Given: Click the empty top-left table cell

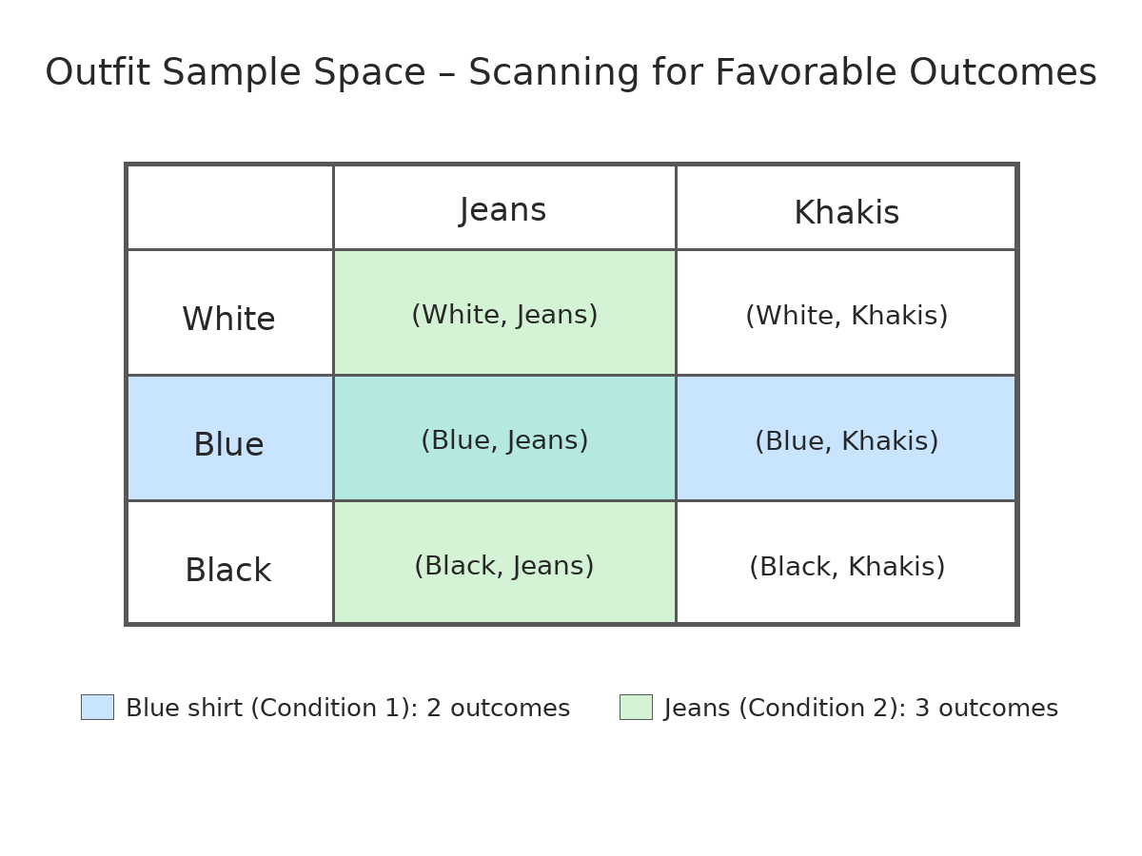Looking at the screenshot, I should click(229, 207).
